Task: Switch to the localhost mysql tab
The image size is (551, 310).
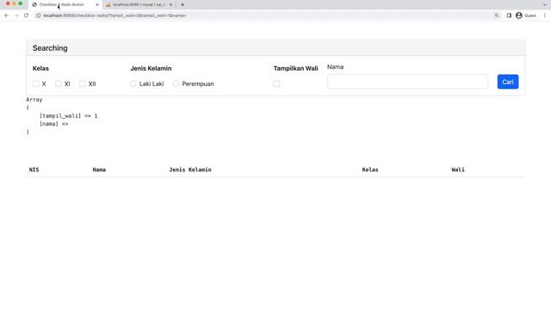Action: (139, 4)
